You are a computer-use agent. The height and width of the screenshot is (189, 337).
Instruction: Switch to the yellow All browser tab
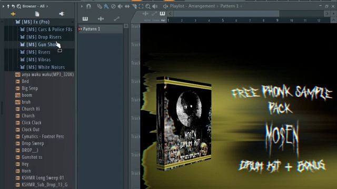pos(13,14)
